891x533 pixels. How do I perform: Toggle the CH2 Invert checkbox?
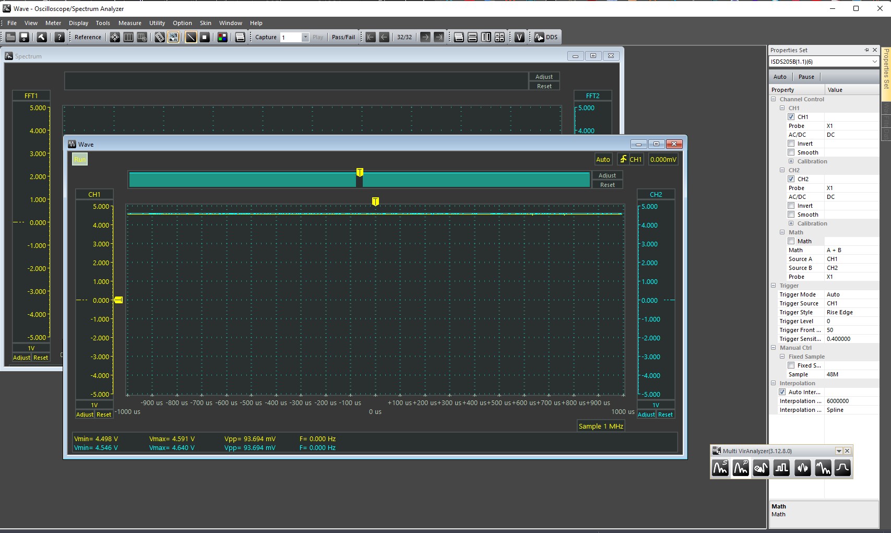tap(791, 206)
